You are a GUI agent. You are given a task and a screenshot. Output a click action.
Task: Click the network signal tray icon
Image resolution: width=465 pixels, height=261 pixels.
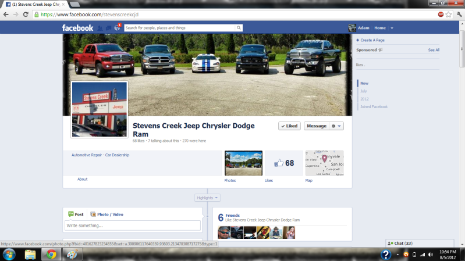tap(423, 255)
